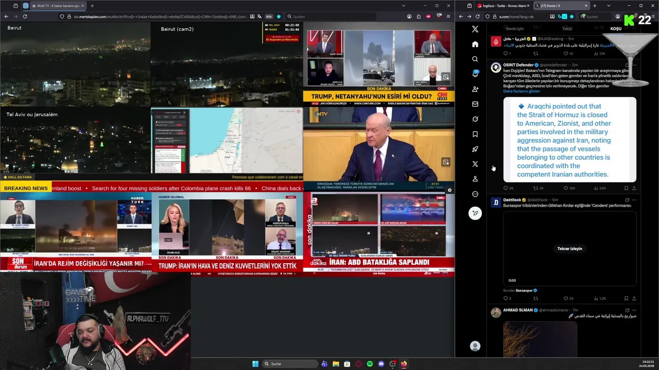Open translate icon in Multi TV address bar
Viewport: 659px width, 370px height.
pos(259,16)
